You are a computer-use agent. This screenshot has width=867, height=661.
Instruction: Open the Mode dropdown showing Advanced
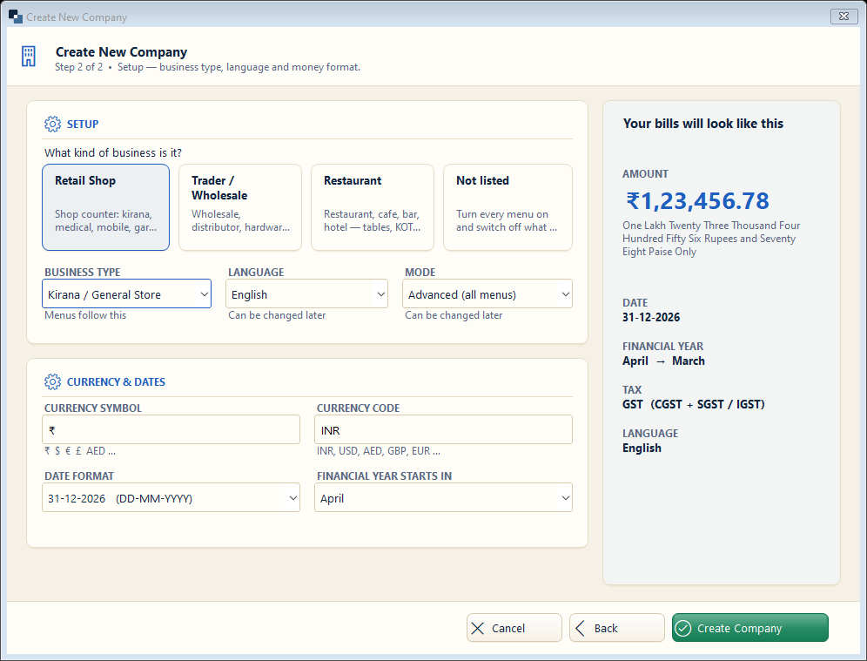[487, 293]
